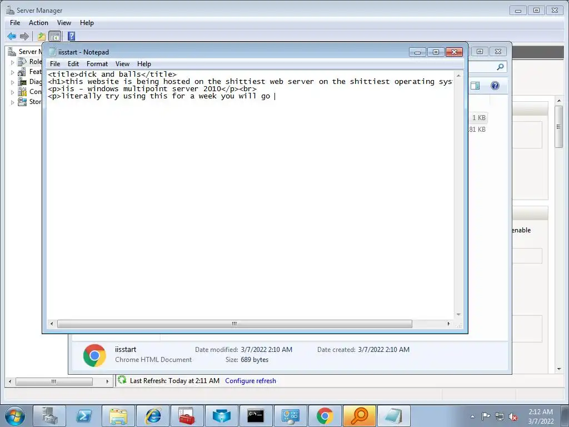Open Windows Explorer from the taskbar
This screenshot has width=569, height=427.
pos(118,416)
